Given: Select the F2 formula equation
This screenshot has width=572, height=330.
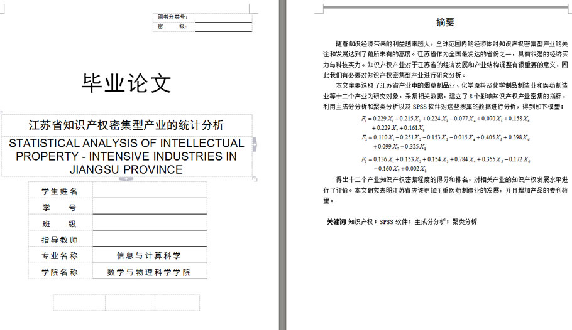Looking at the screenshot, I should [445, 141].
